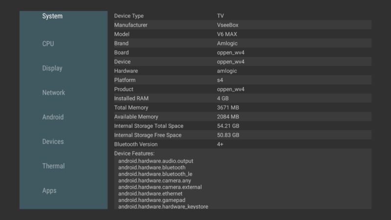The width and height of the screenshot is (391, 220).
Task: Select android.hardware.gamepad feature
Action: coord(152,200)
